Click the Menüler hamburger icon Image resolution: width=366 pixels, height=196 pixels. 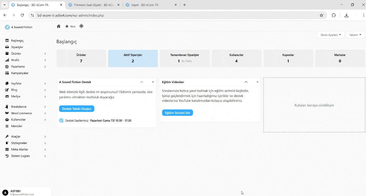click(x=7, y=126)
